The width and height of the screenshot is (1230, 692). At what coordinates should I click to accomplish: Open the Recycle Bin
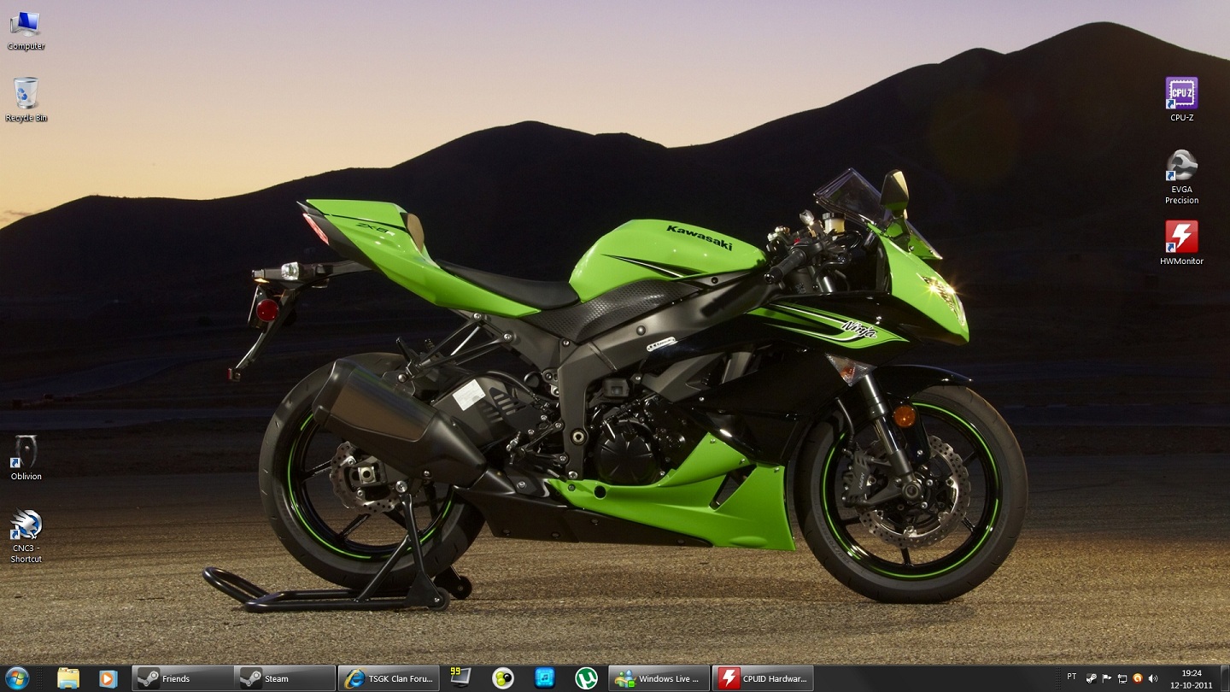(25, 94)
